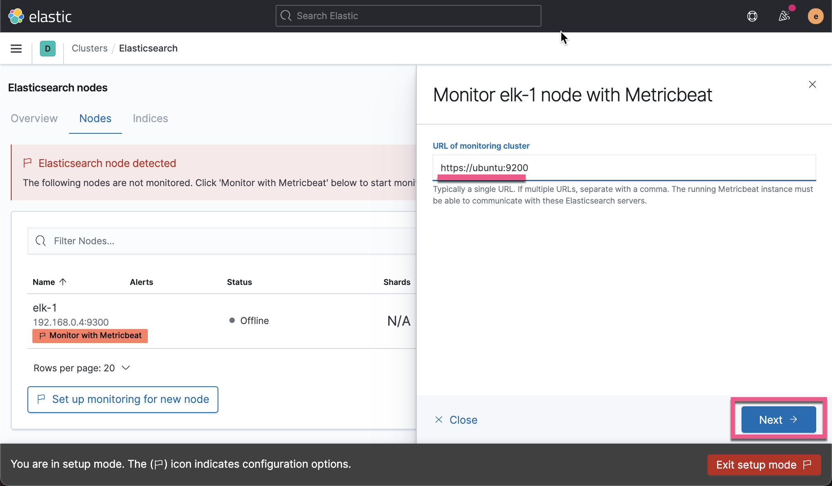Click the Clusters breadcrumb link
The image size is (832, 486).
90,48
